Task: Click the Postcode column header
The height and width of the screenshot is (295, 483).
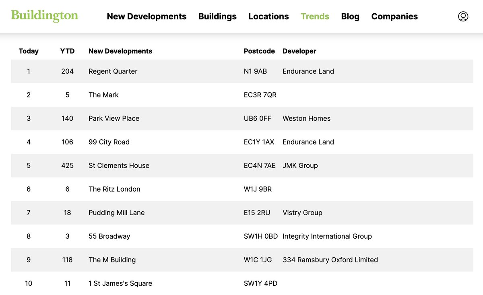Action: (x=259, y=51)
